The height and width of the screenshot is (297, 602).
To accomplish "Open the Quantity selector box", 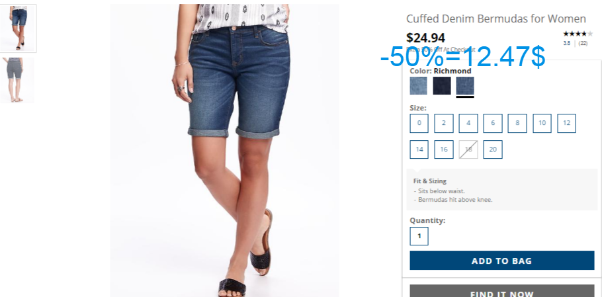I will pos(419,236).
